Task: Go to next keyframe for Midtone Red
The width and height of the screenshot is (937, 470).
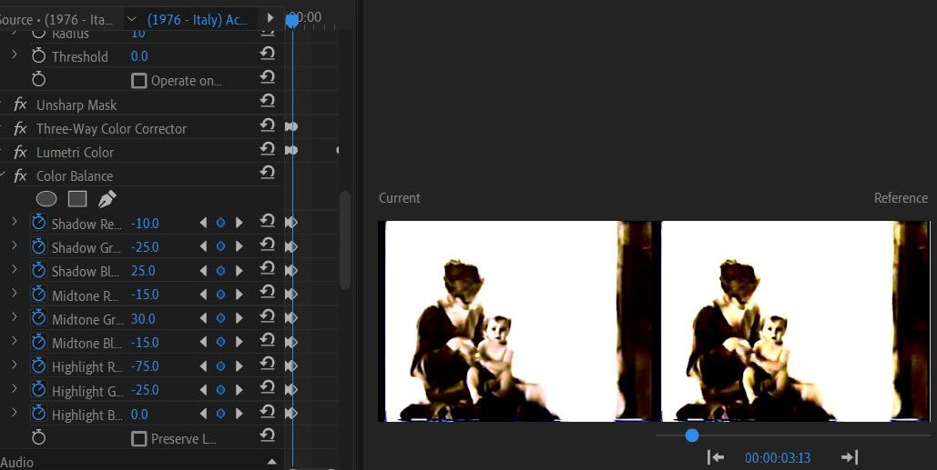Action: (239, 294)
